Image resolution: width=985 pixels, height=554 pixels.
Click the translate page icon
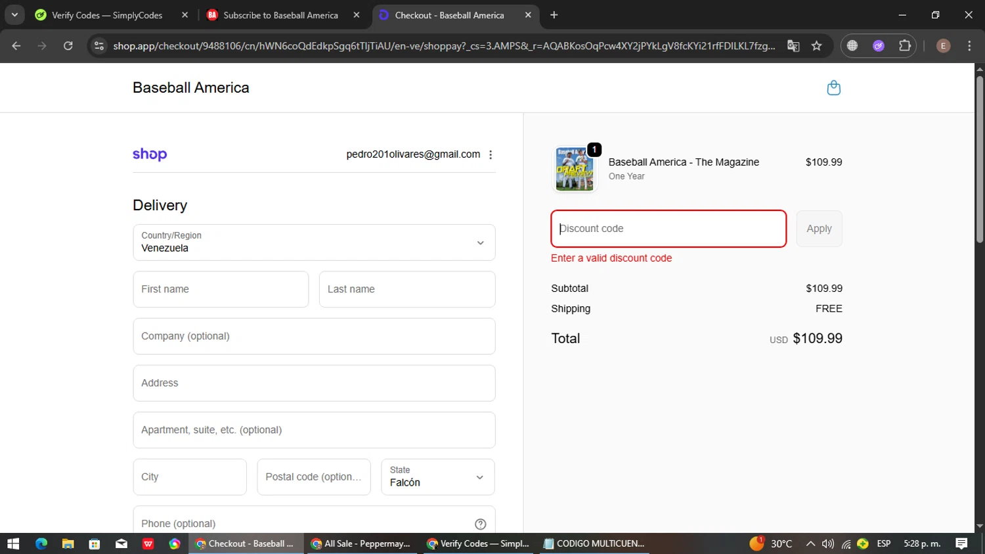[793, 46]
